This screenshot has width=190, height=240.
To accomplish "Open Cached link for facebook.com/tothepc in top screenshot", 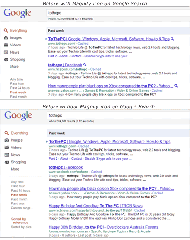I will coord(95,69).
